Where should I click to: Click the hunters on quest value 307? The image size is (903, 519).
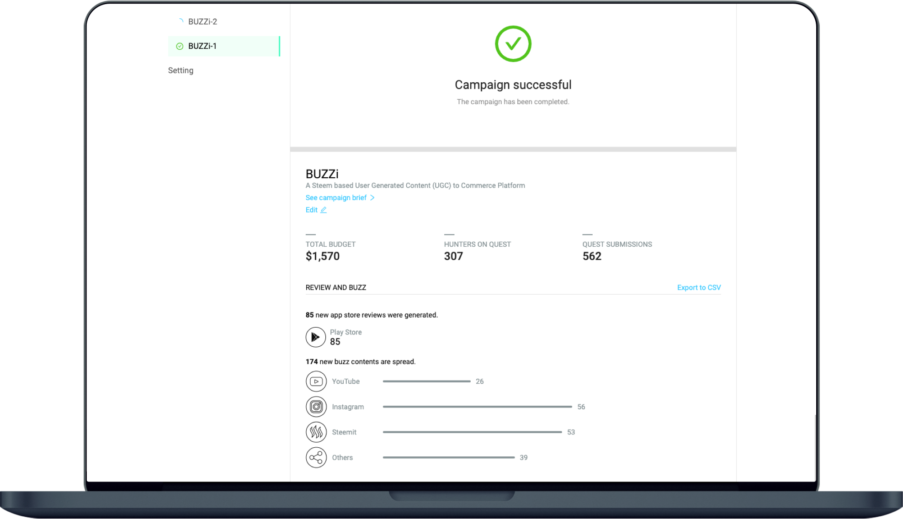point(453,256)
